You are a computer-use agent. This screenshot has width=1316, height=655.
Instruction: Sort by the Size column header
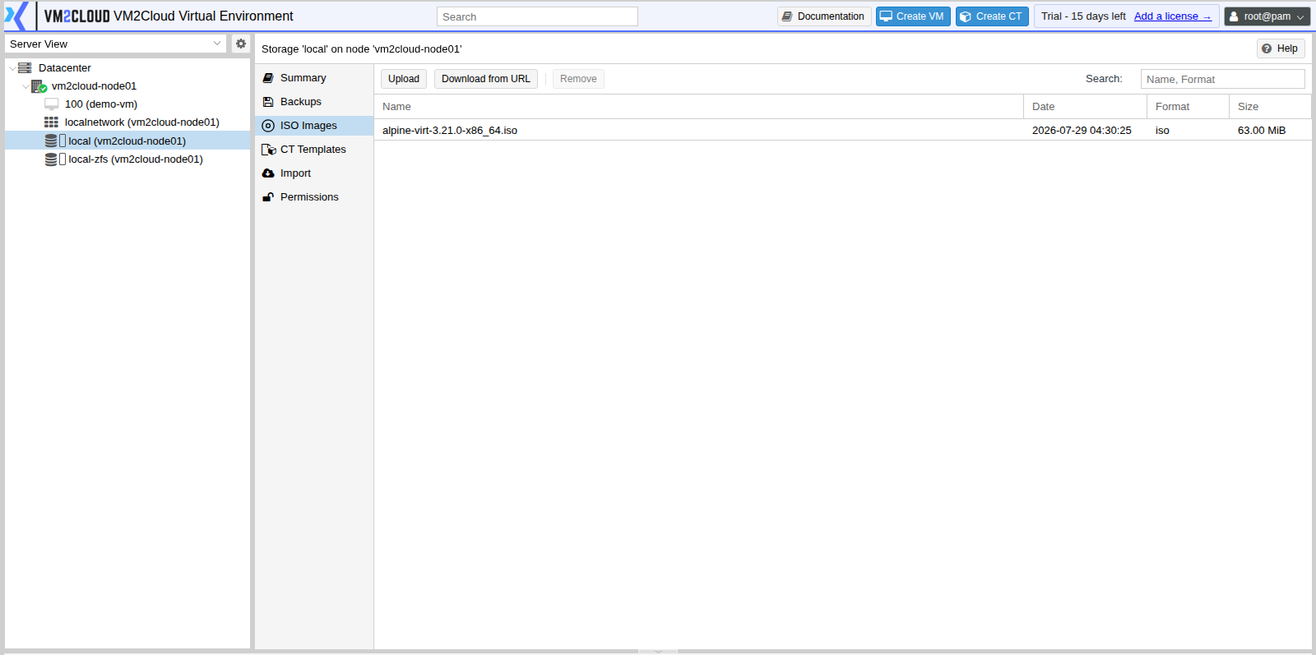[1270, 107]
